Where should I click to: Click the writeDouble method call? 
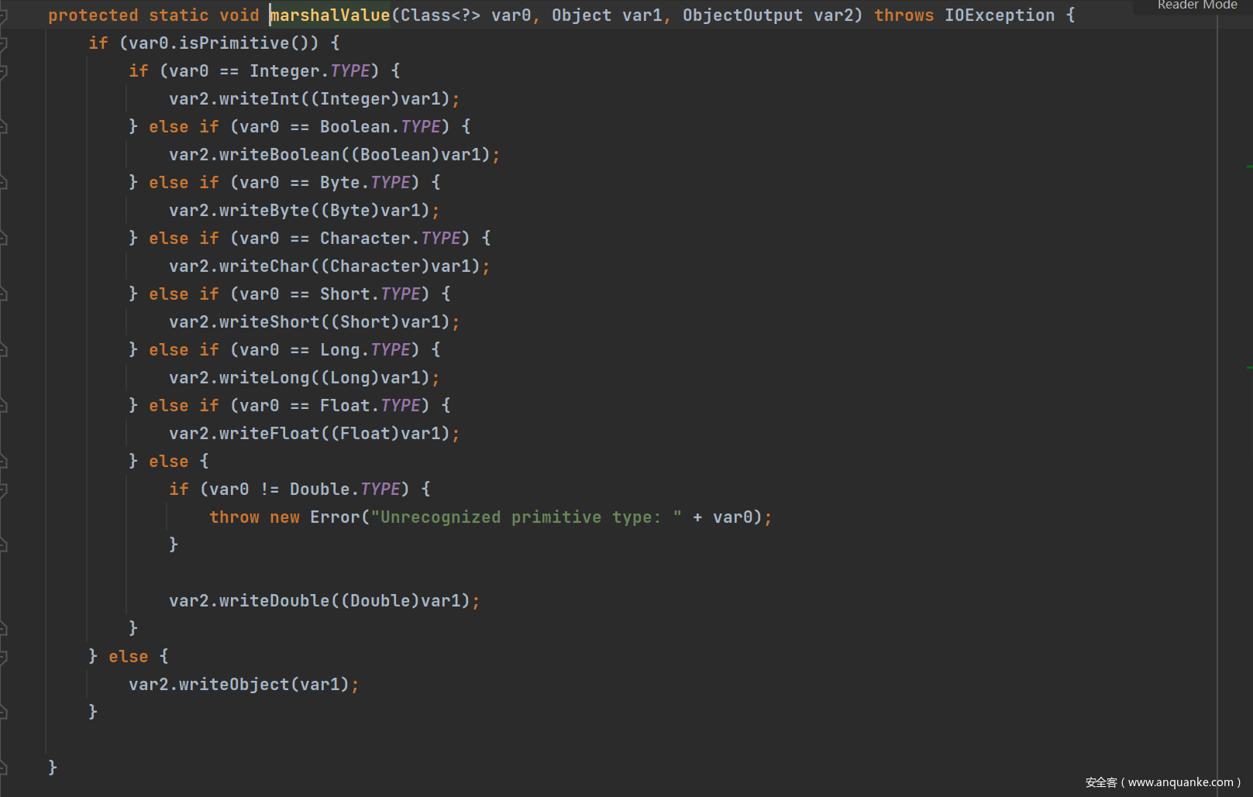click(x=274, y=601)
